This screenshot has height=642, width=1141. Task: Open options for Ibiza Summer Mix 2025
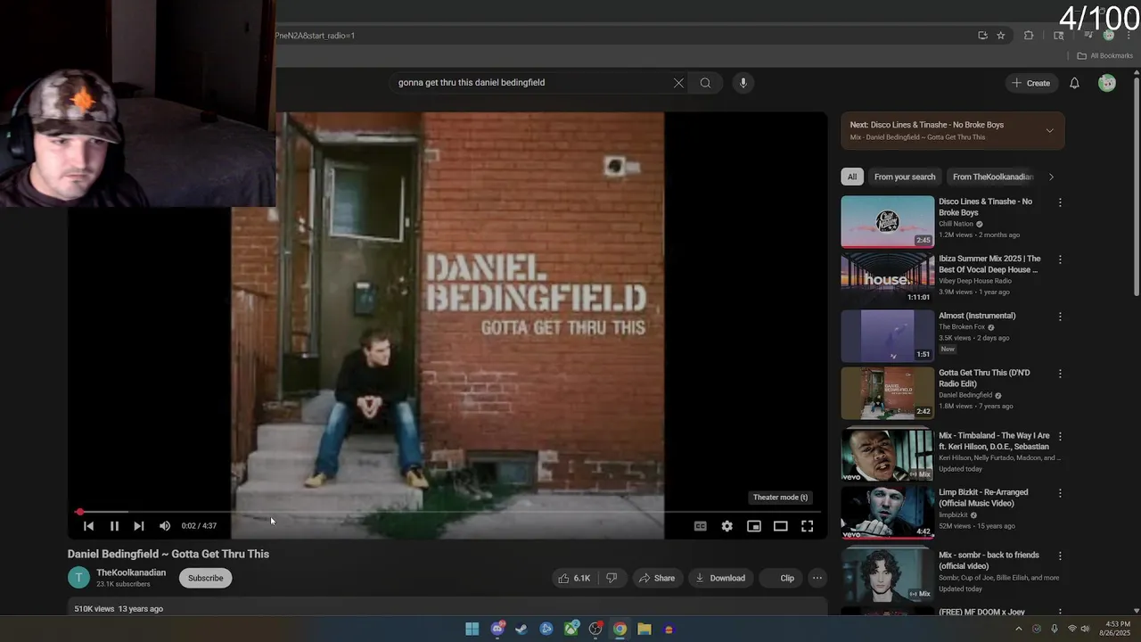[1060, 259]
